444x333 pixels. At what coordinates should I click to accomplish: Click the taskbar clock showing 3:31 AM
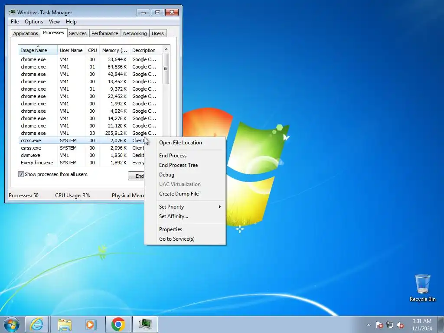coord(422,324)
